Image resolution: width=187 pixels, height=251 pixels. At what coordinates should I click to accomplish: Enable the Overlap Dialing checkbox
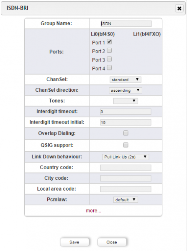126,133
